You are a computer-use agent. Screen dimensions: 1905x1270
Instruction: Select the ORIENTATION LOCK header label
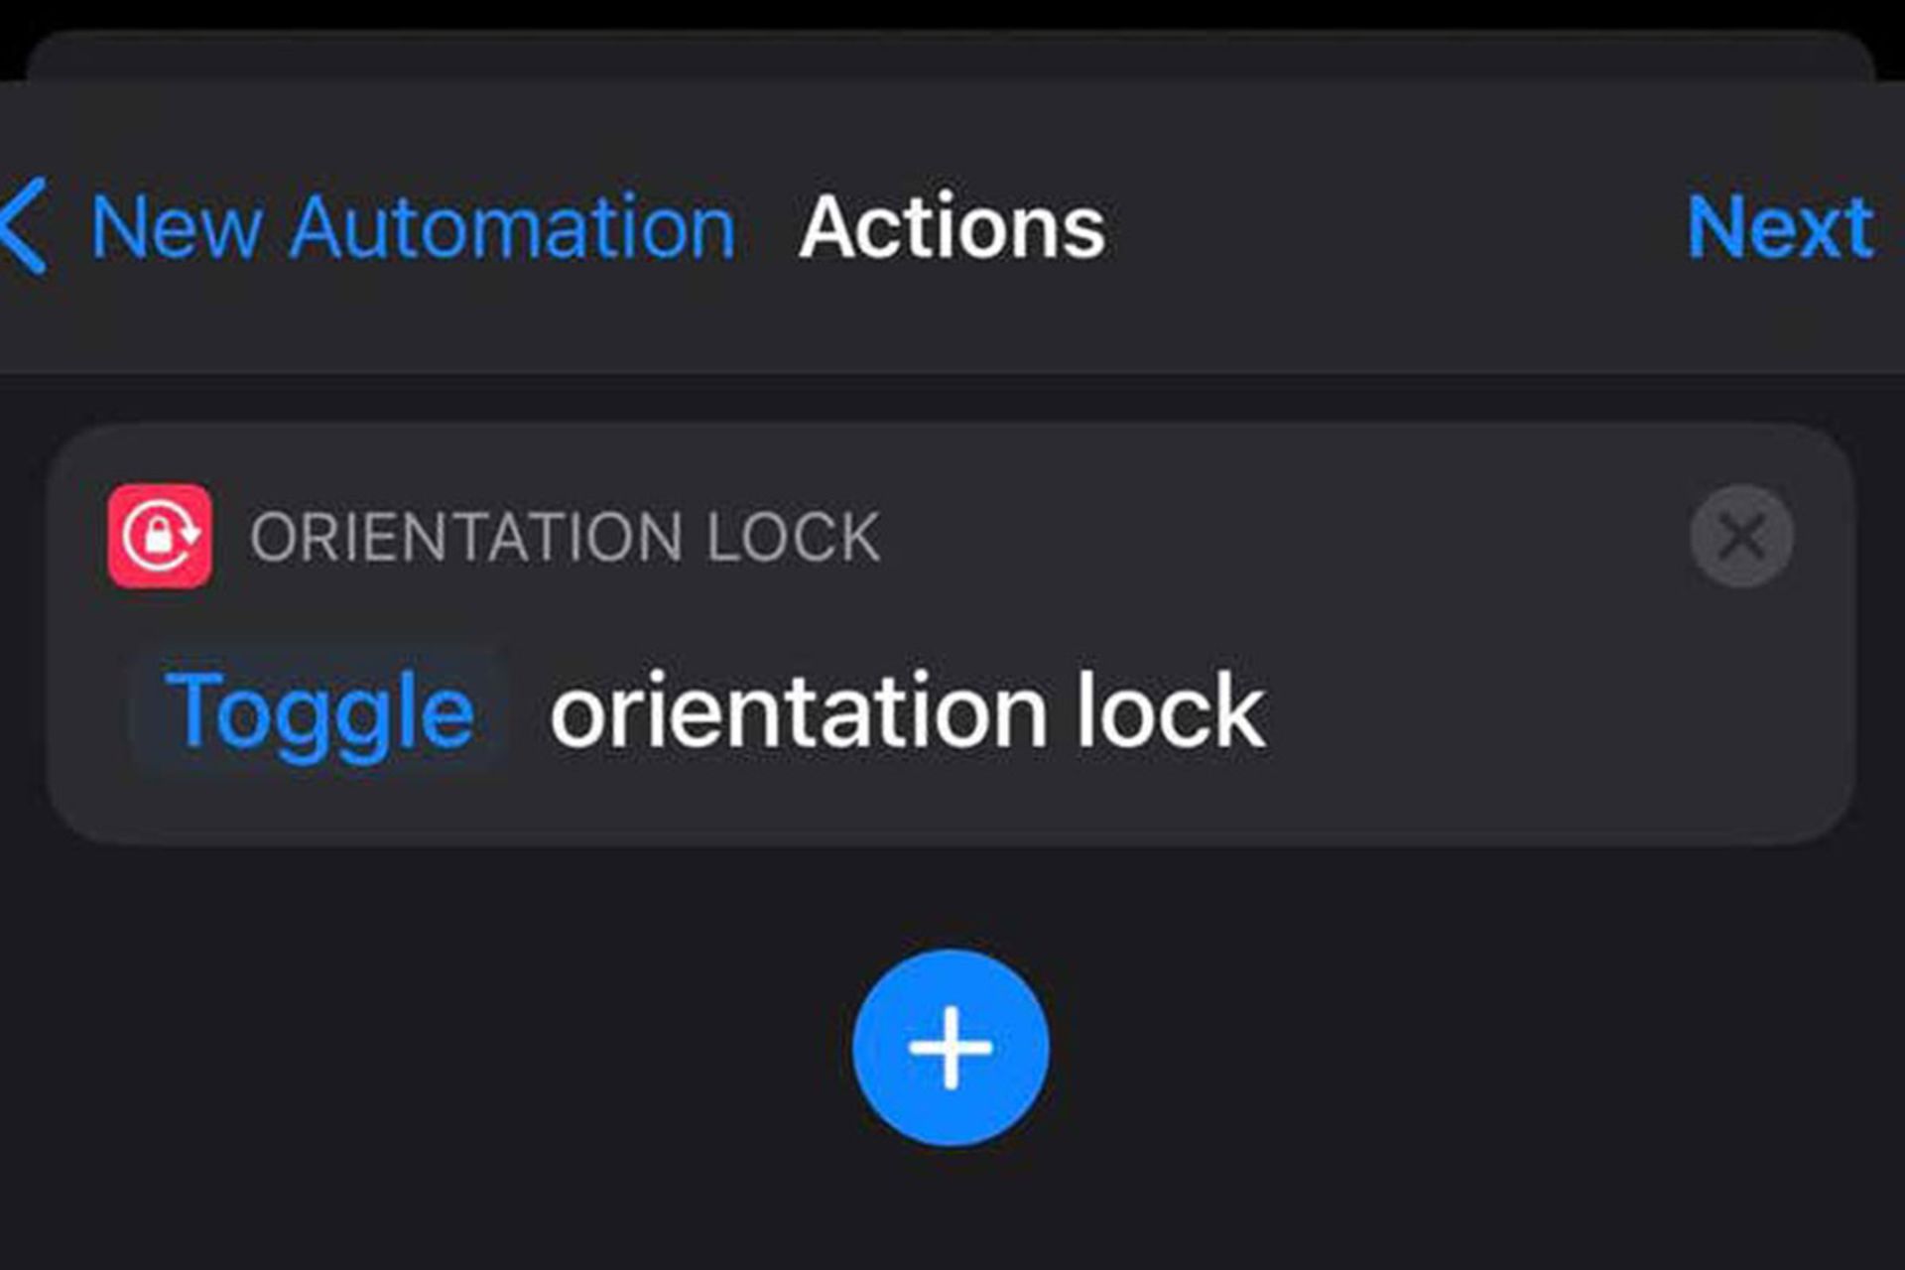[565, 537]
